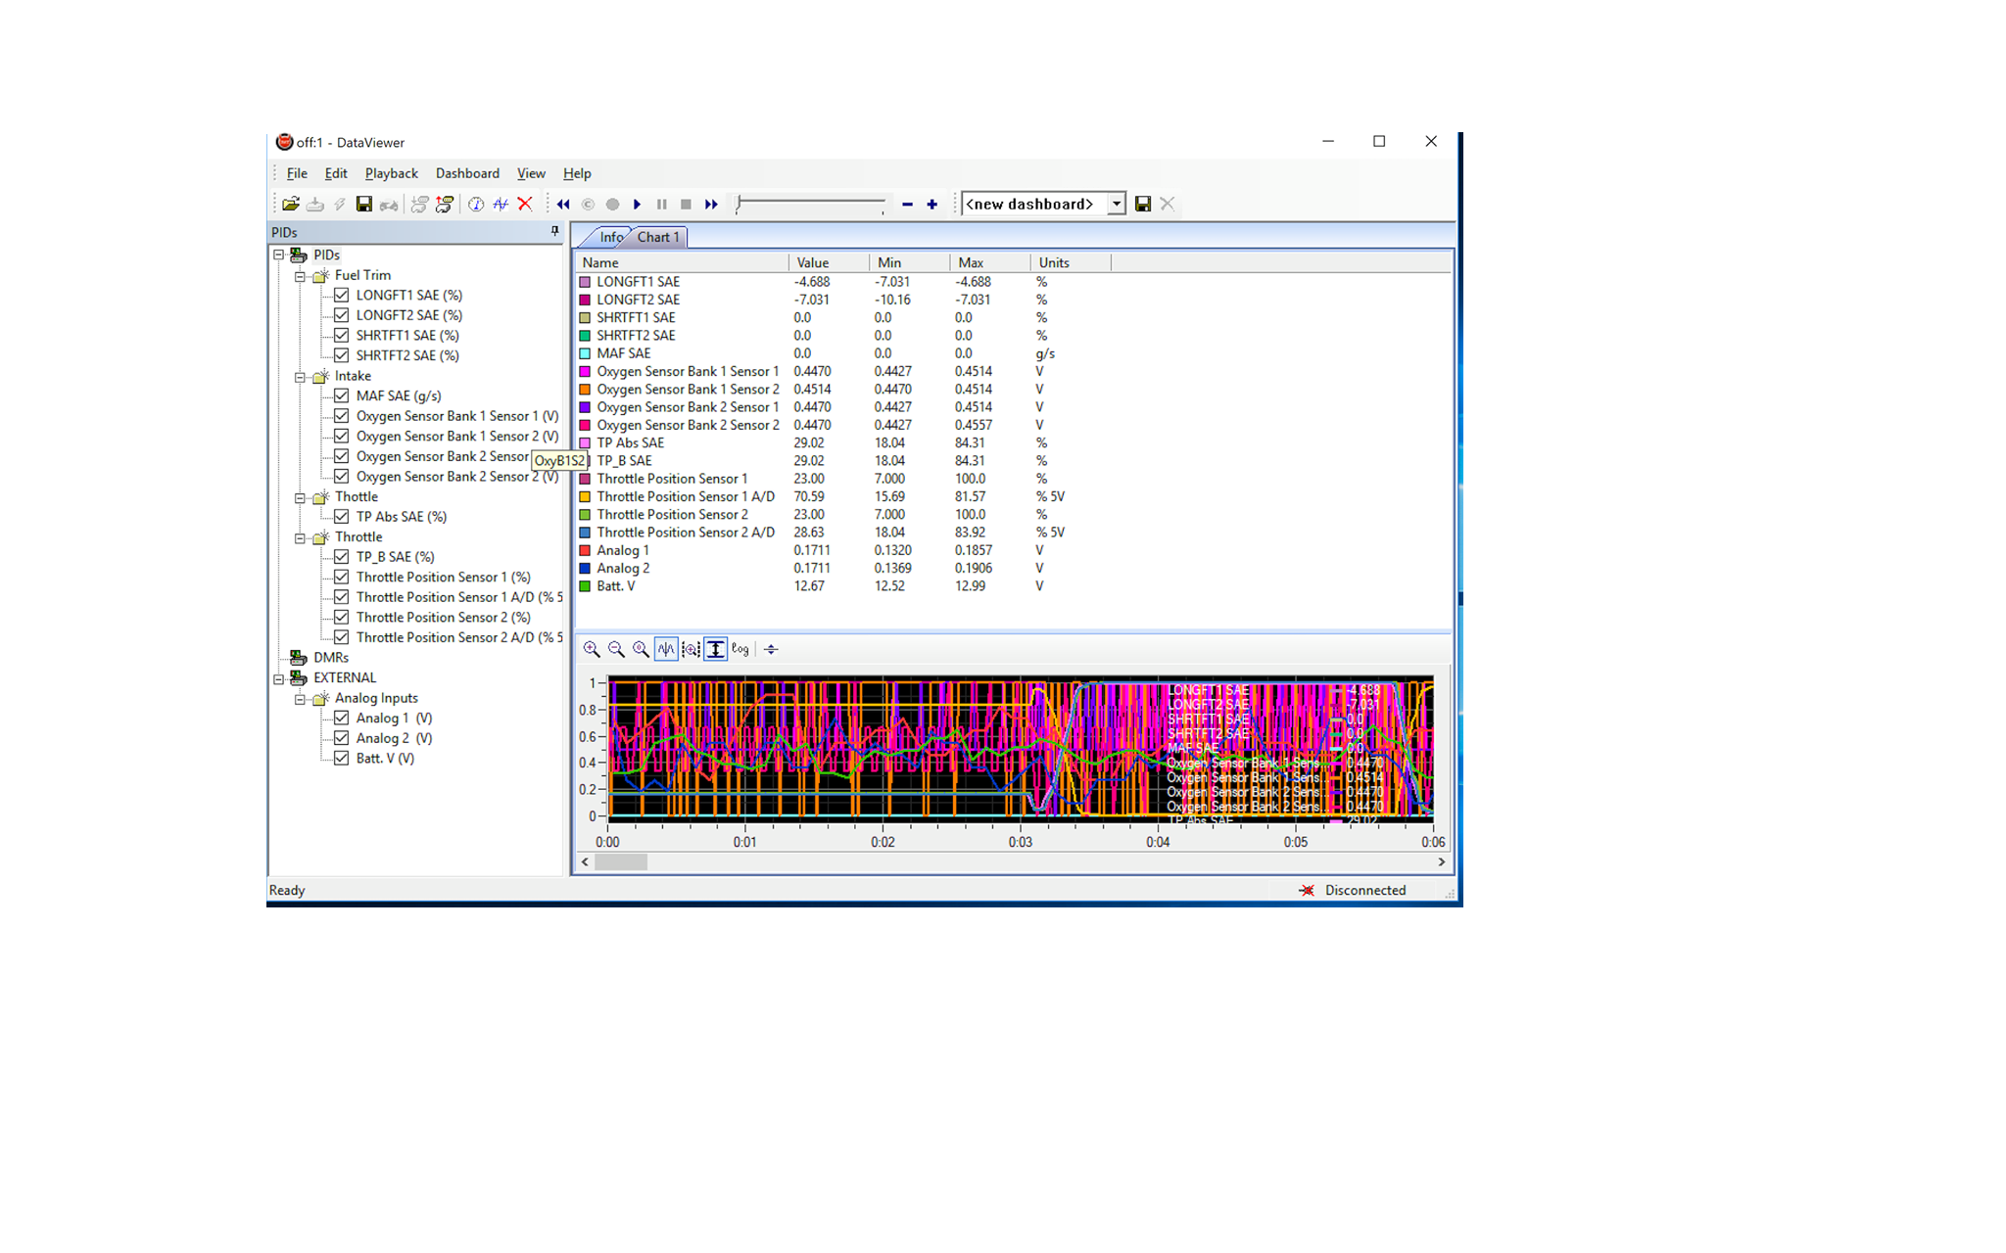Switch to the Info tab
The width and height of the screenshot is (2006, 1253).
click(x=611, y=237)
